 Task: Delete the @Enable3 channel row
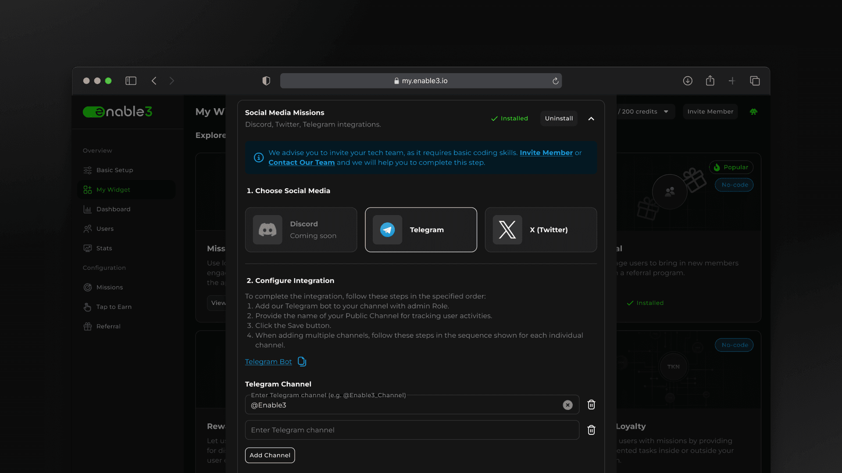(591, 405)
